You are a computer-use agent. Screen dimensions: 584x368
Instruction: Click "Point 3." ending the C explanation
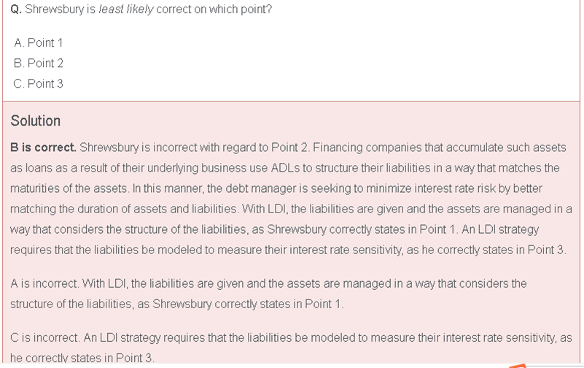tap(134, 359)
